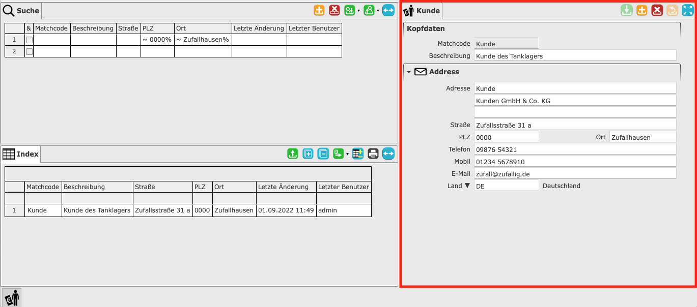697x307 pixels.
Task: Click the printer icon in Index toolbar
Action: coord(373,153)
